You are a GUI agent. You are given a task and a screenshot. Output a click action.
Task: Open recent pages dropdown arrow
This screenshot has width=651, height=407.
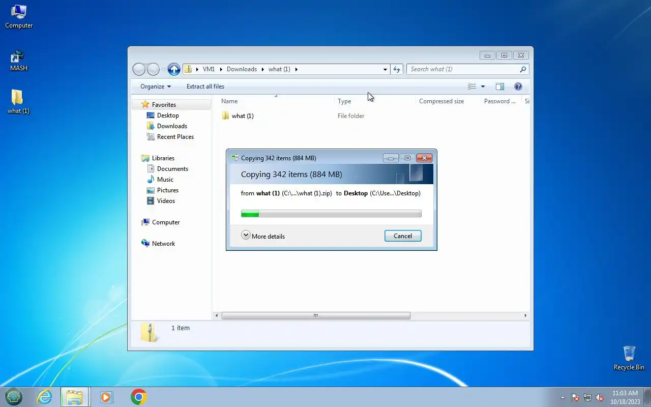[x=163, y=69]
